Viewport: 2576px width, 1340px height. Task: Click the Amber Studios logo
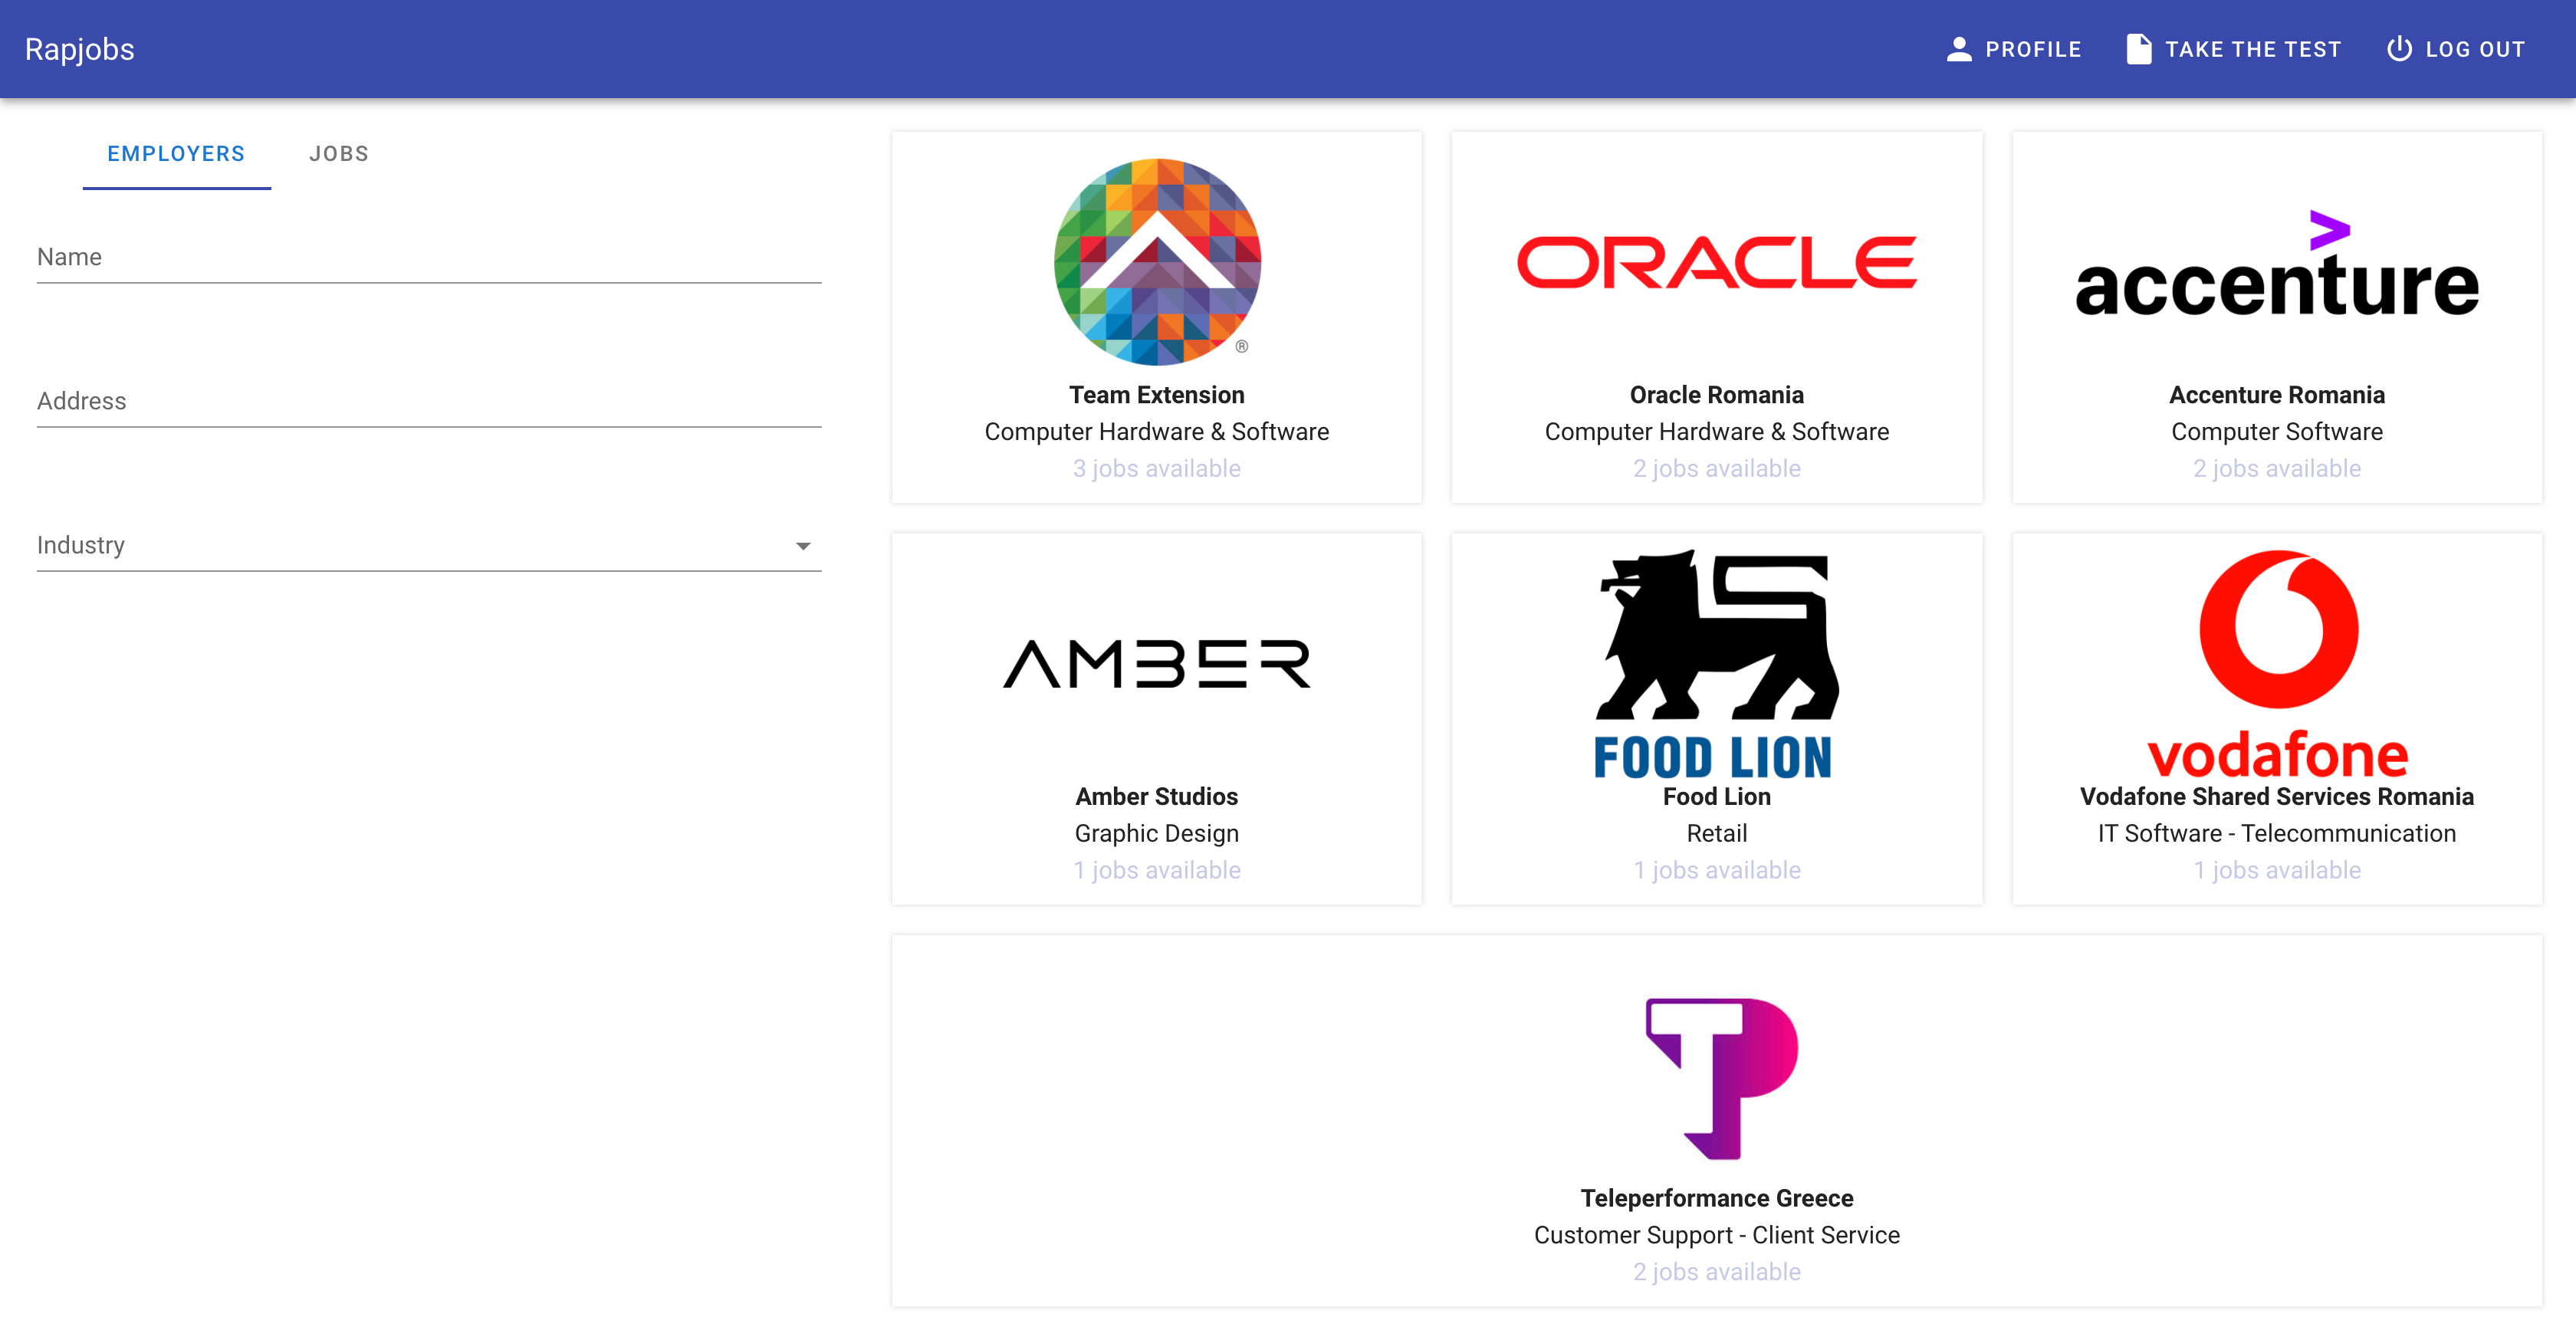pos(1156,664)
